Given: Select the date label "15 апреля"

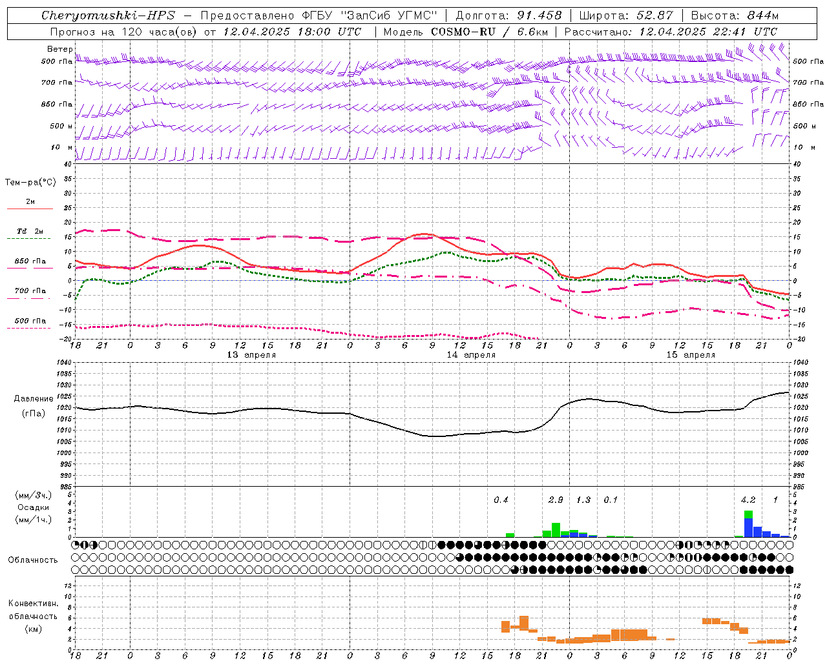Looking at the screenshot, I should pyautogui.click(x=691, y=355).
